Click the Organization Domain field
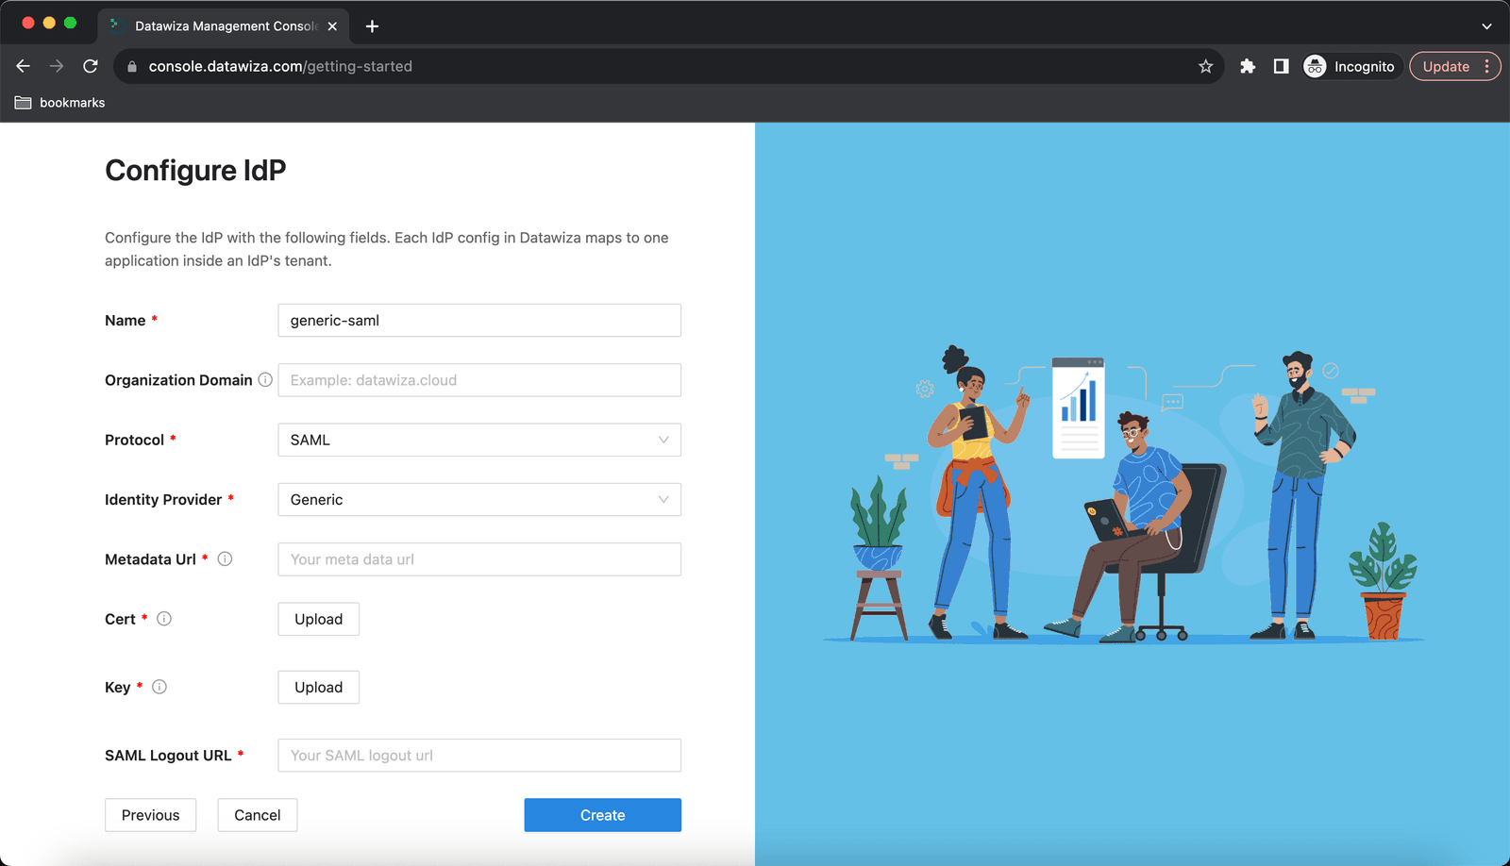 479,380
